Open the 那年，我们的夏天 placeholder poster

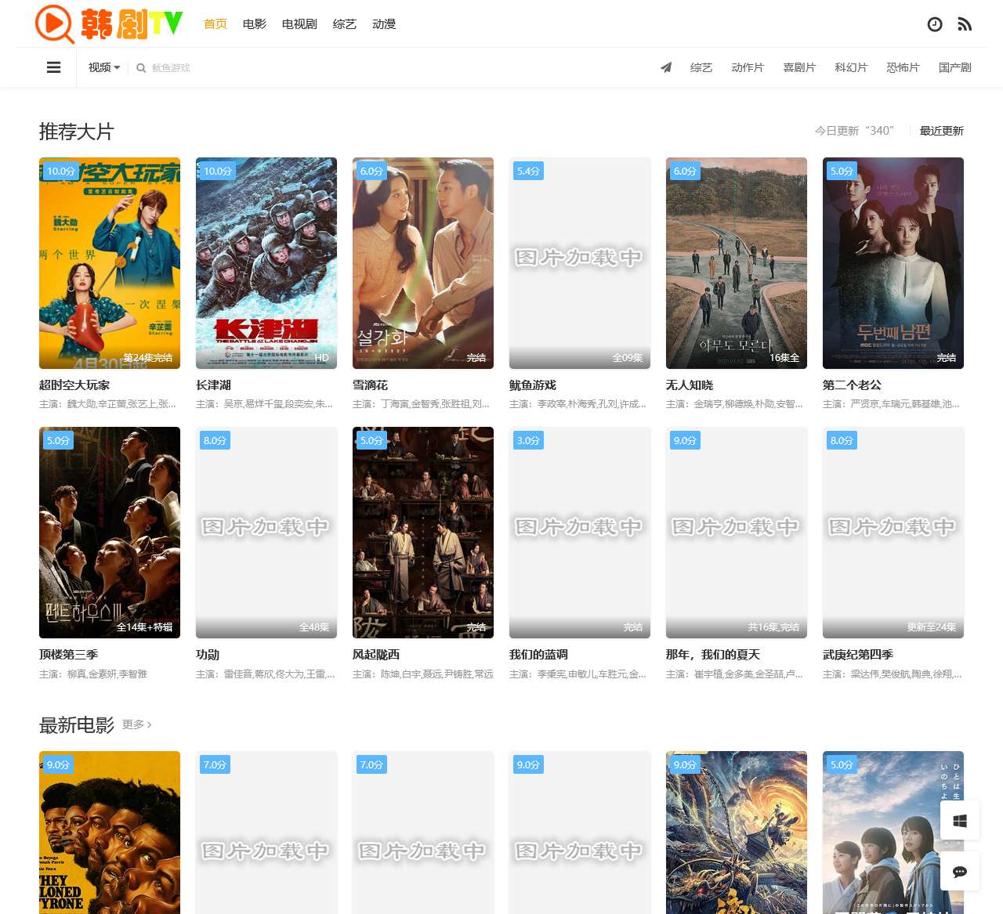tap(737, 533)
